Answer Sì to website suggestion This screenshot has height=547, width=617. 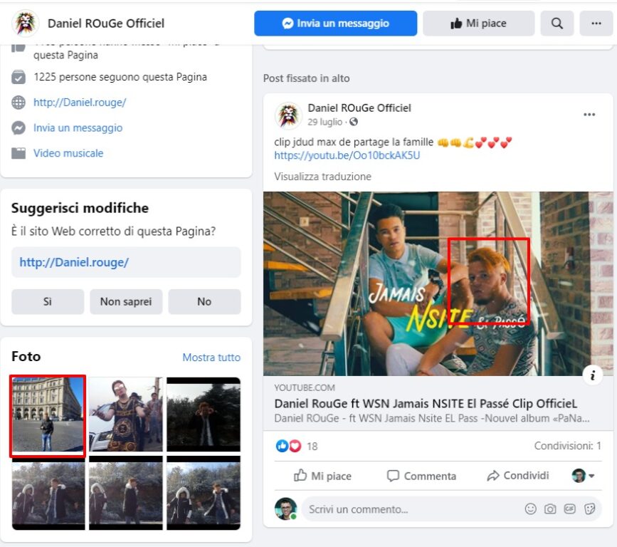48,302
